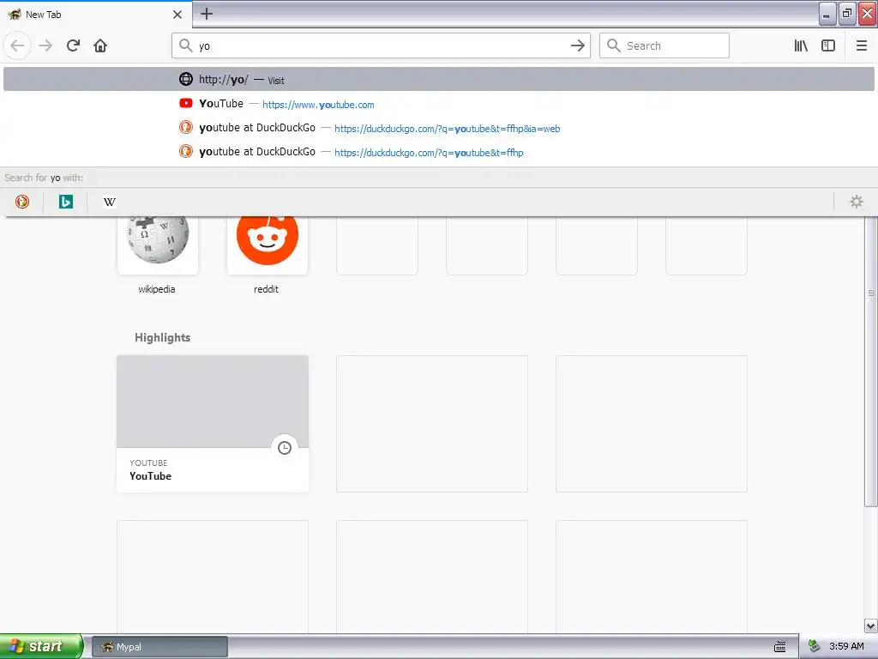Click the vertical scrollbar thumb
The width and height of the screenshot is (878, 659).
871,361
